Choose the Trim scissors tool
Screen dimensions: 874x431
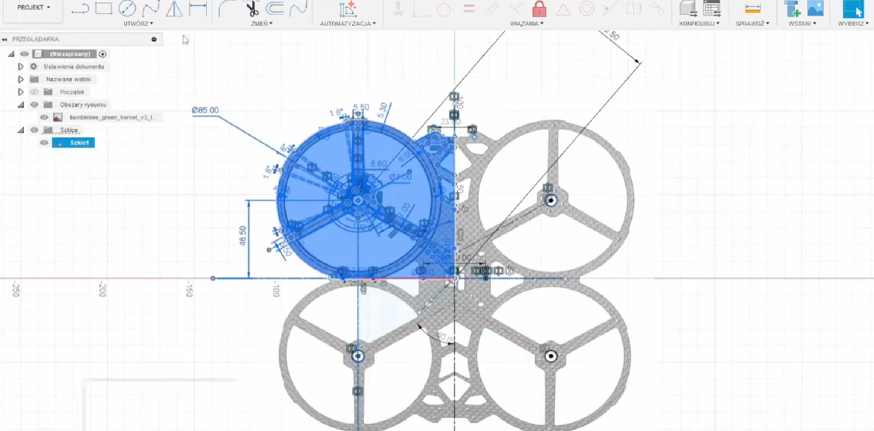coord(252,9)
